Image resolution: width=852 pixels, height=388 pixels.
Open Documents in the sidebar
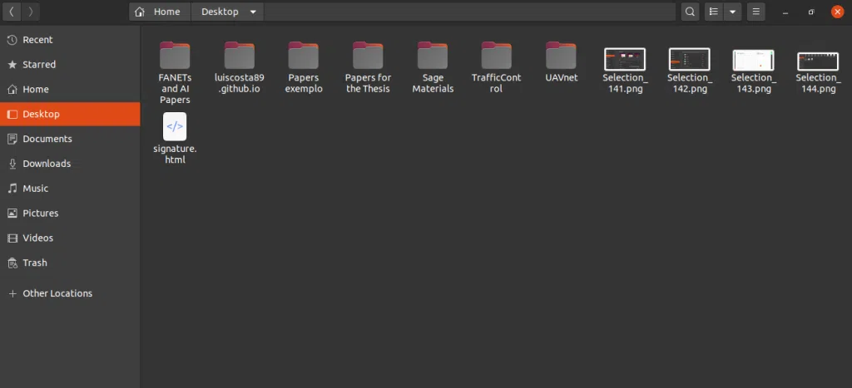[70, 139]
